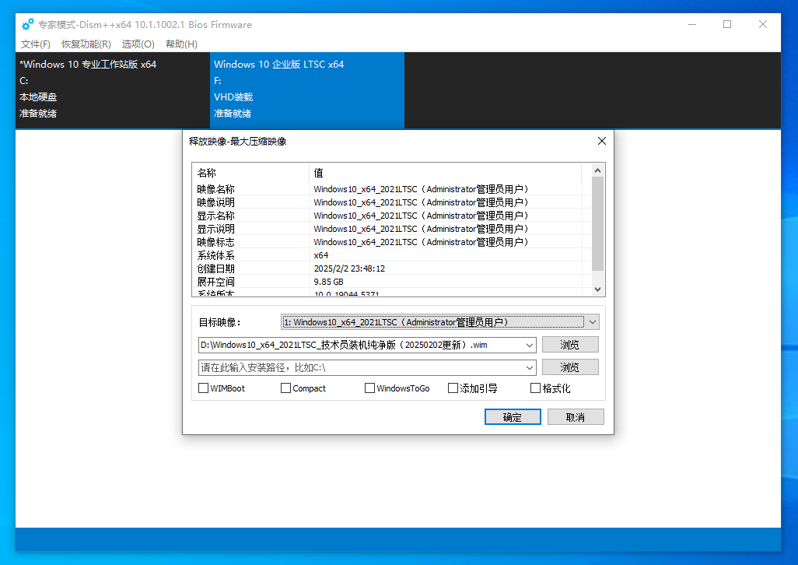
Task: Close the 释放映像 dialog with X
Action: (601, 141)
